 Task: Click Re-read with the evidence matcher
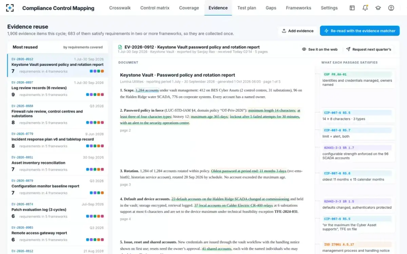click(x=360, y=31)
